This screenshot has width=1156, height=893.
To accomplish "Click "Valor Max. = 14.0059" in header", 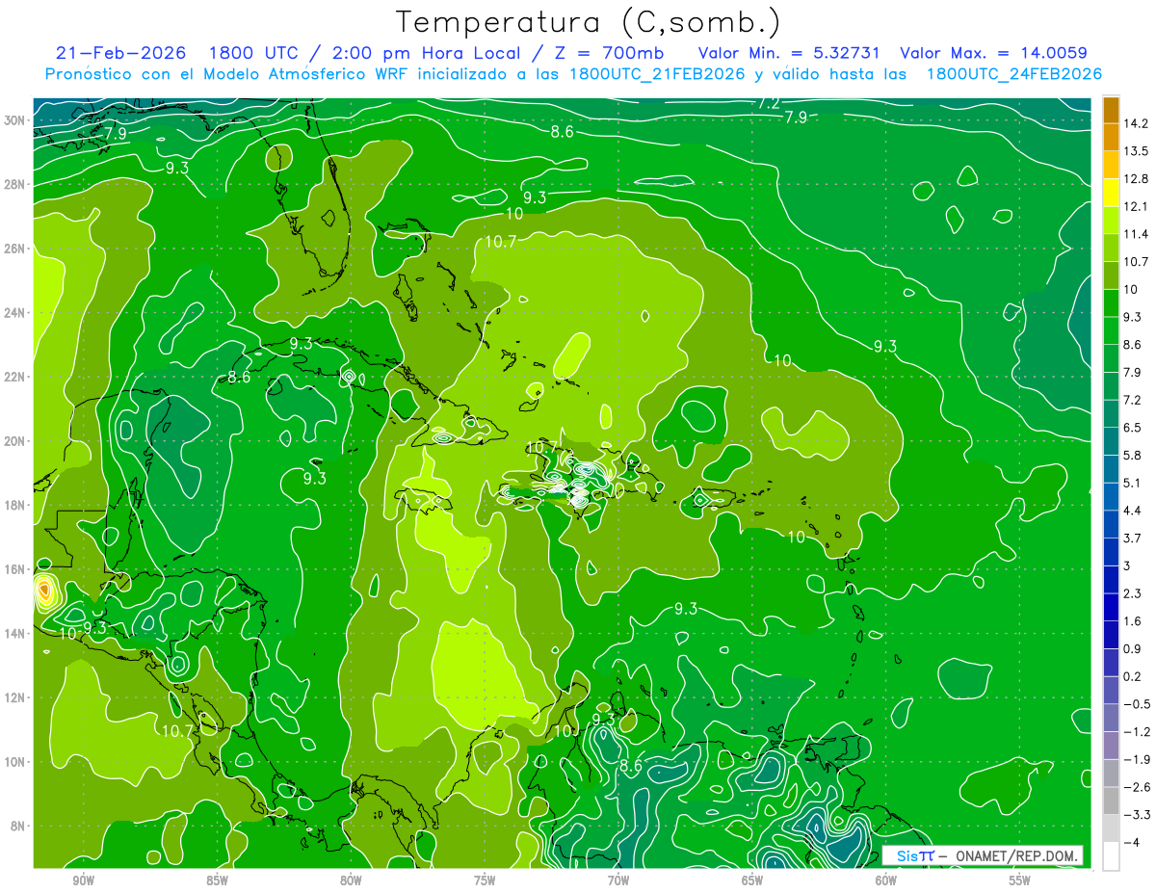I will click(993, 53).
